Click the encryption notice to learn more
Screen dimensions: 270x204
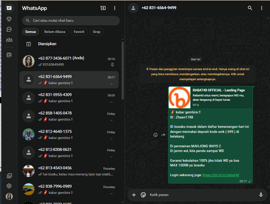[x=198, y=74]
